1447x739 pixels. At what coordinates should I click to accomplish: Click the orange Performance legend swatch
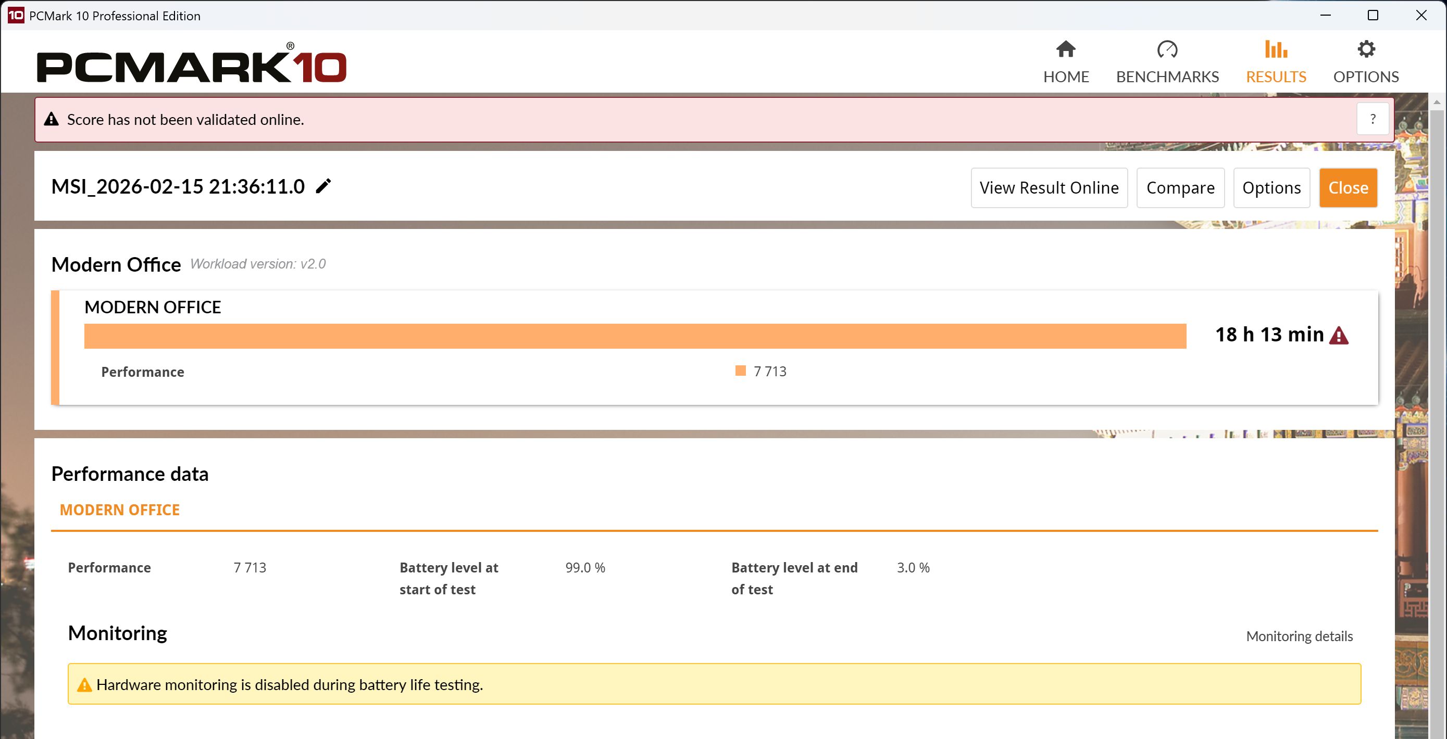pyautogui.click(x=740, y=371)
